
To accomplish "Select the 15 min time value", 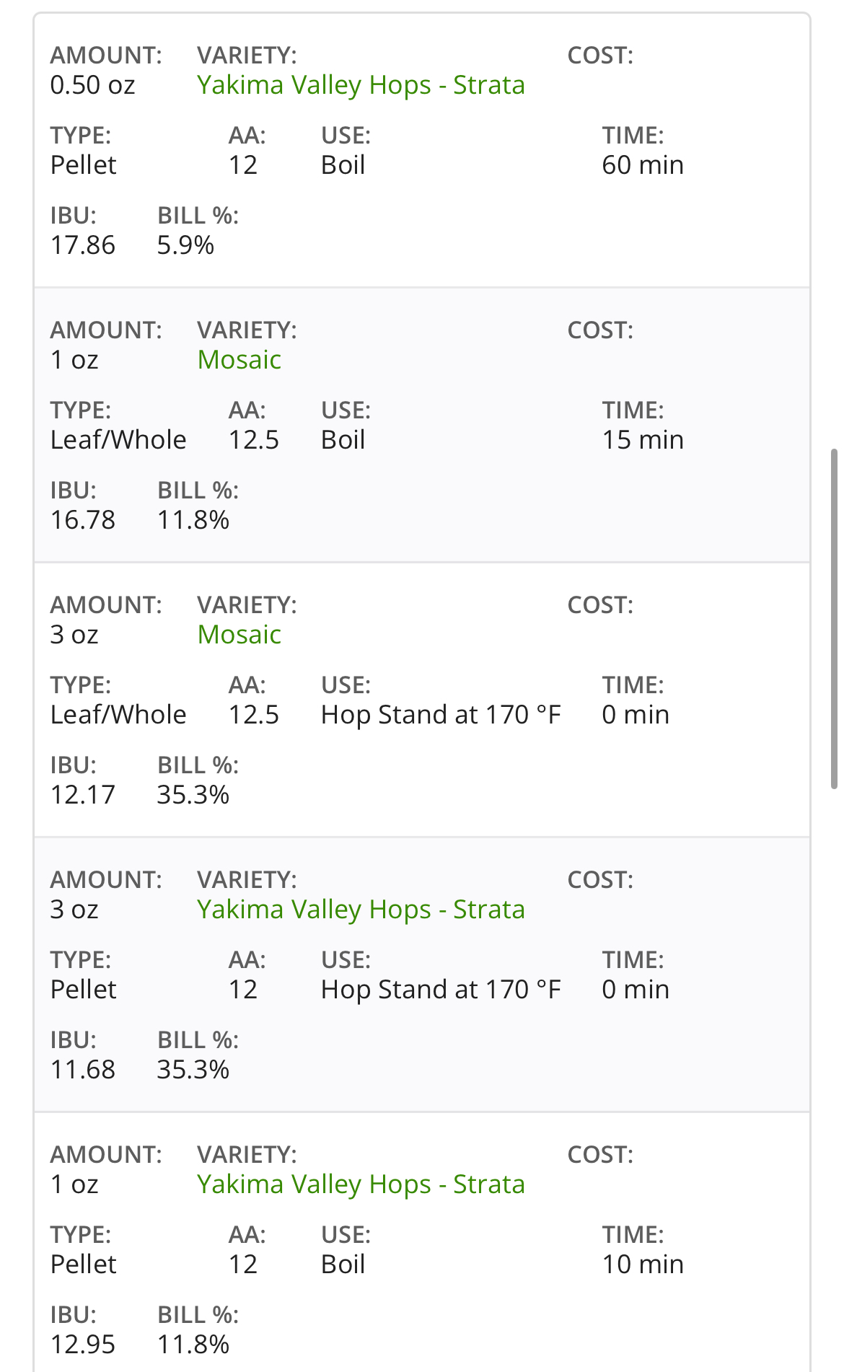I will pyautogui.click(x=643, y=440).
